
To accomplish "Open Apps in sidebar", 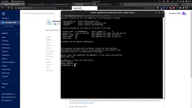I will pos(4,37).
